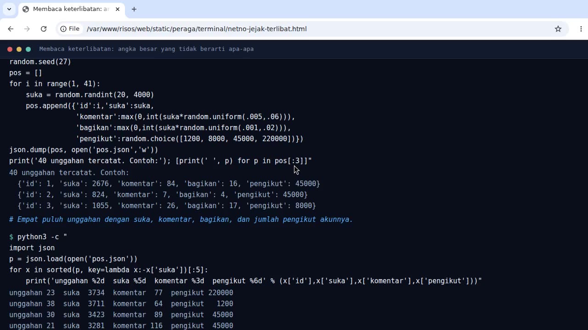The width and height of the screenshot is (588, 330).
Task: Click the browser back arrow
Action: (11, 29)
